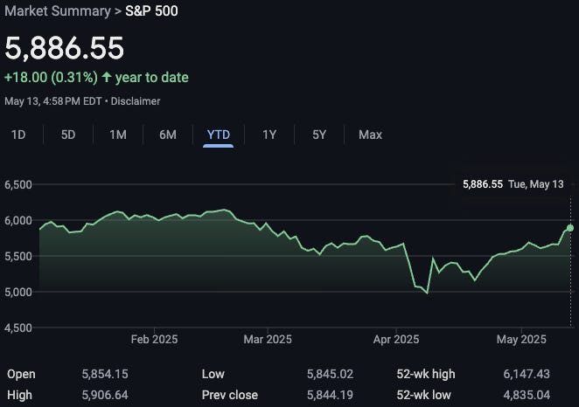Select the 1D range tab
Viewport: 579px width, 407px height.
(x=18, y=135)
